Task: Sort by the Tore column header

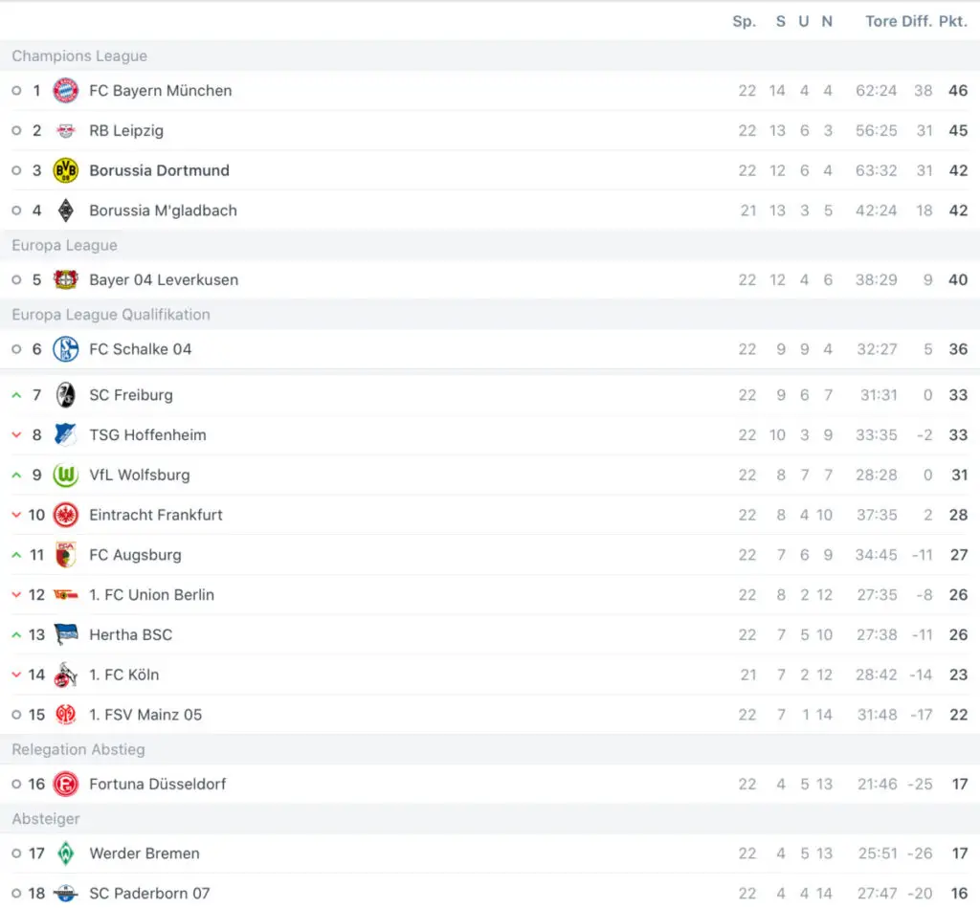Action: click(x=881, y=21)
